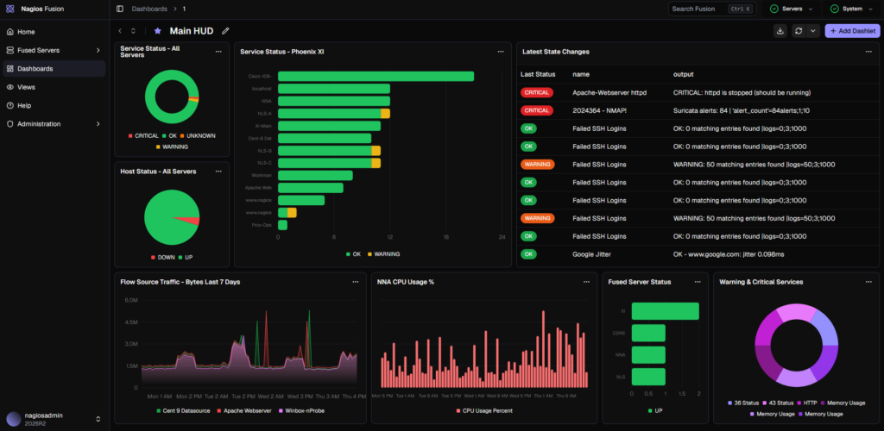Click the httpd is stopped output text
884x431 pixels.
tap(742, 92)
